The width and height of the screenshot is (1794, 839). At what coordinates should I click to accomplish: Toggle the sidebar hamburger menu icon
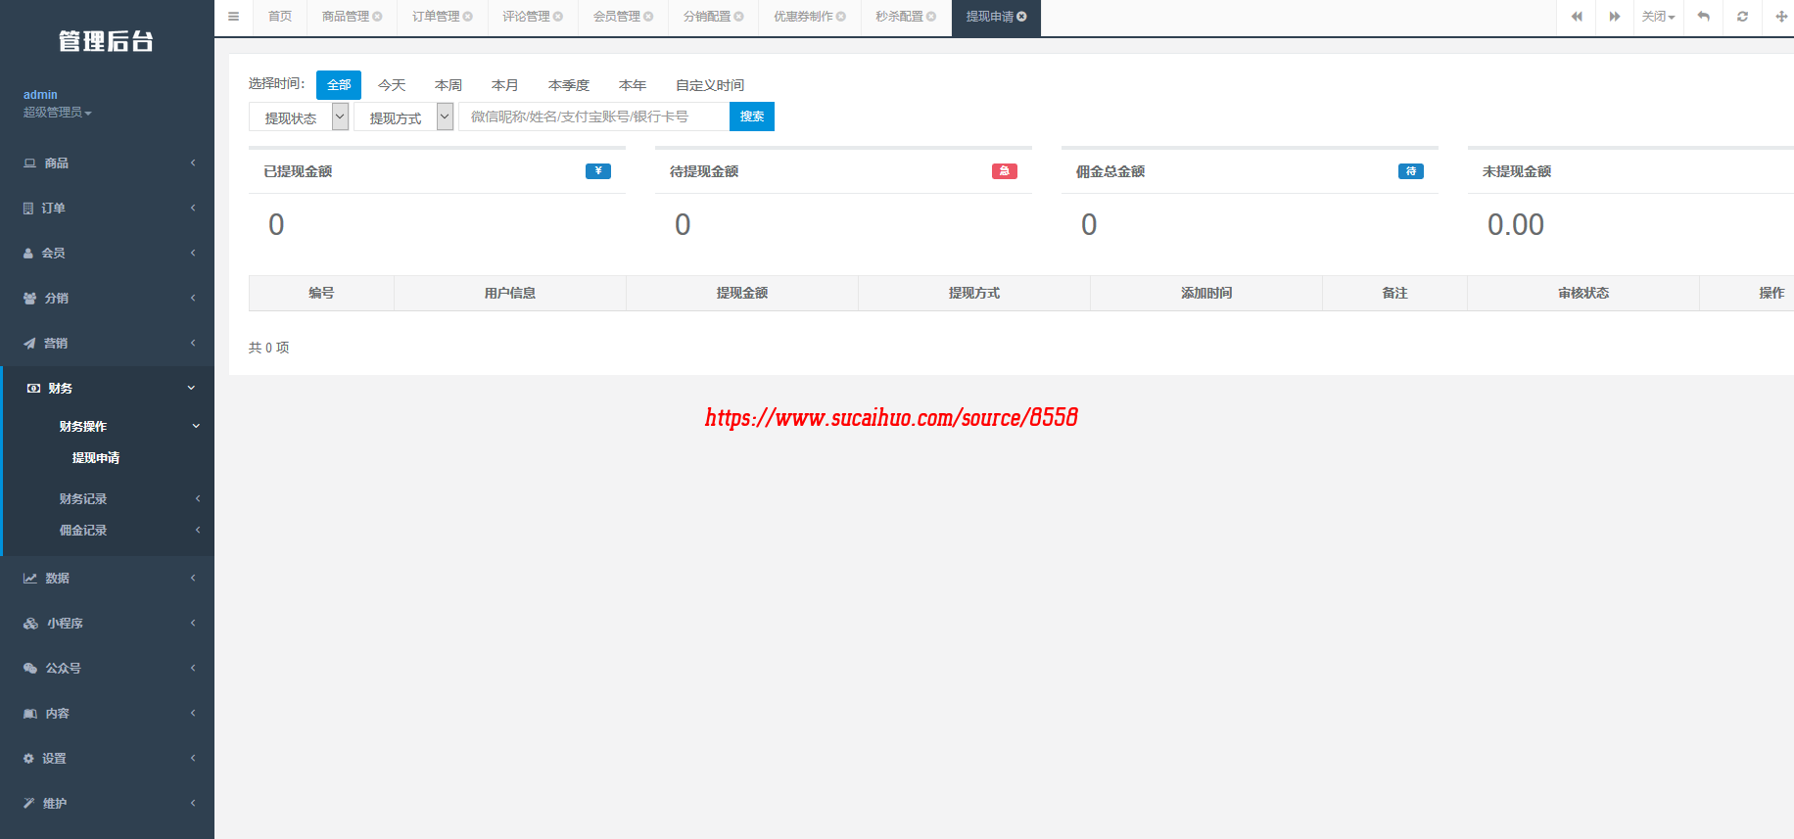(233, 17)
